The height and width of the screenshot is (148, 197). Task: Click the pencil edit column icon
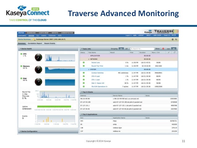click(169, 53)
